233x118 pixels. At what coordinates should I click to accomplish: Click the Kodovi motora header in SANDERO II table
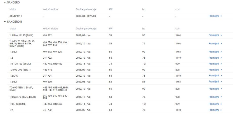point(51,28)
